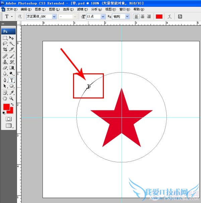Activate the Crop tool
Screen dimensions: 201x203
click(5, 49)
